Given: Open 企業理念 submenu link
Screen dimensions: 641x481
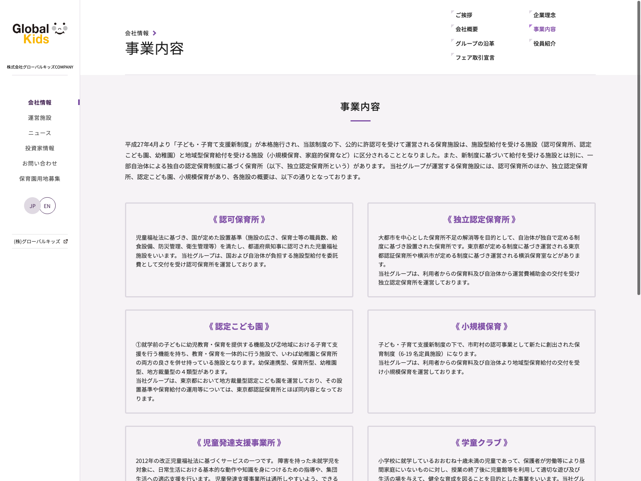Looking at the screenshot, I should click(544, 15).
